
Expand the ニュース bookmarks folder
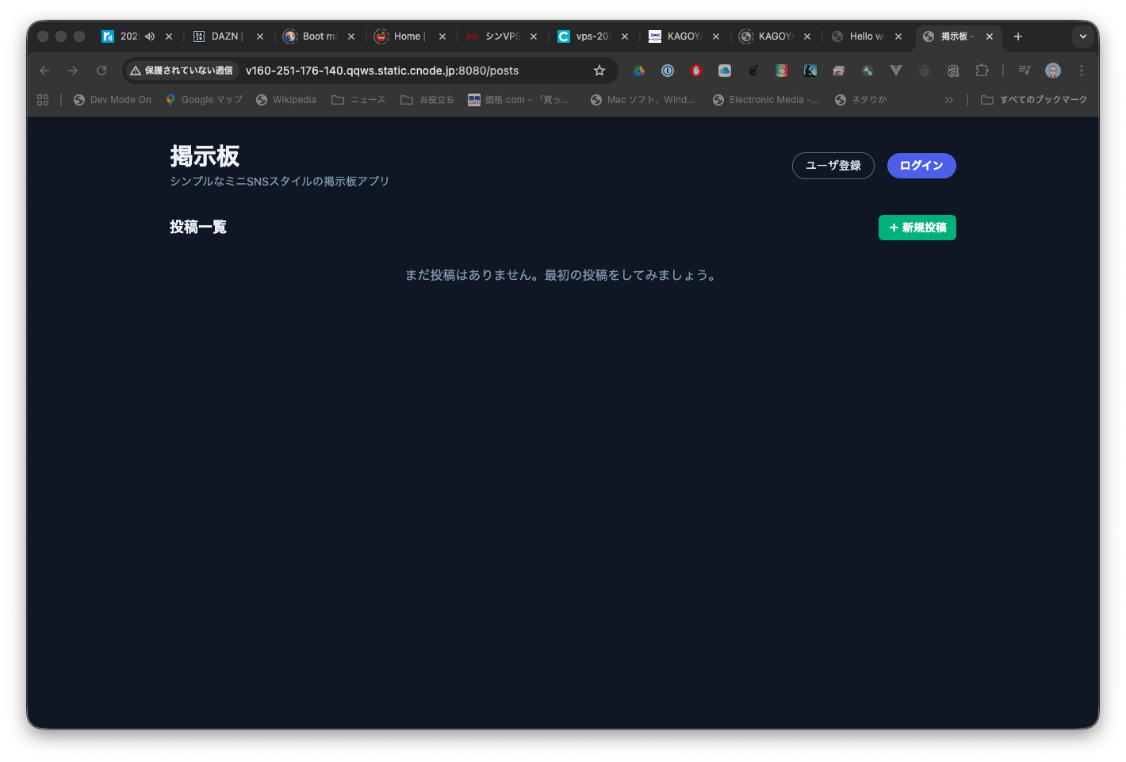pyautogui.click(x=358, y=100)
